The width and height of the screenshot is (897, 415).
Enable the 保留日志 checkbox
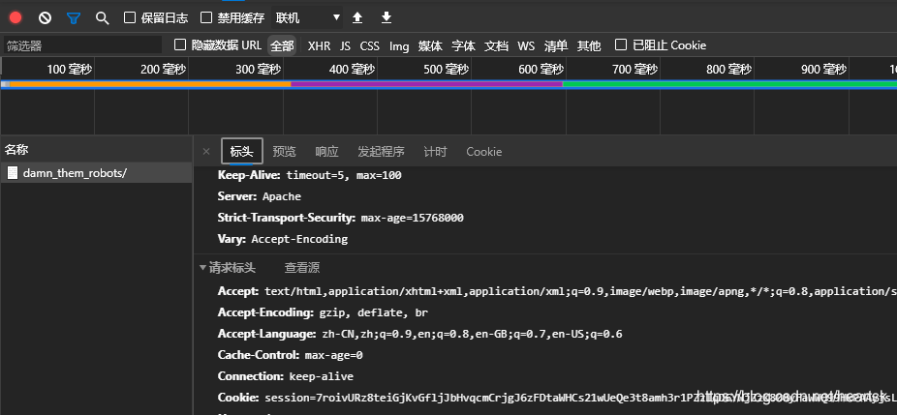[130, 17]
